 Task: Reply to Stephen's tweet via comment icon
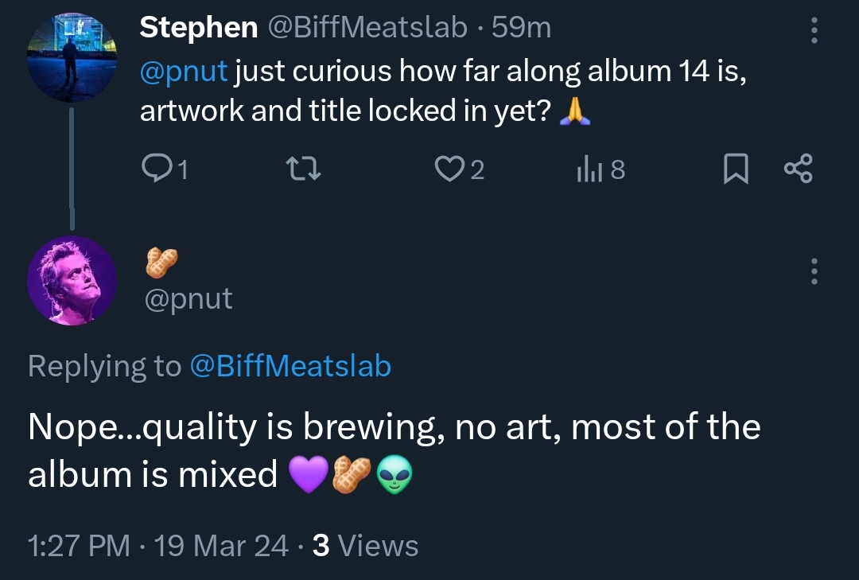(154, 169)
